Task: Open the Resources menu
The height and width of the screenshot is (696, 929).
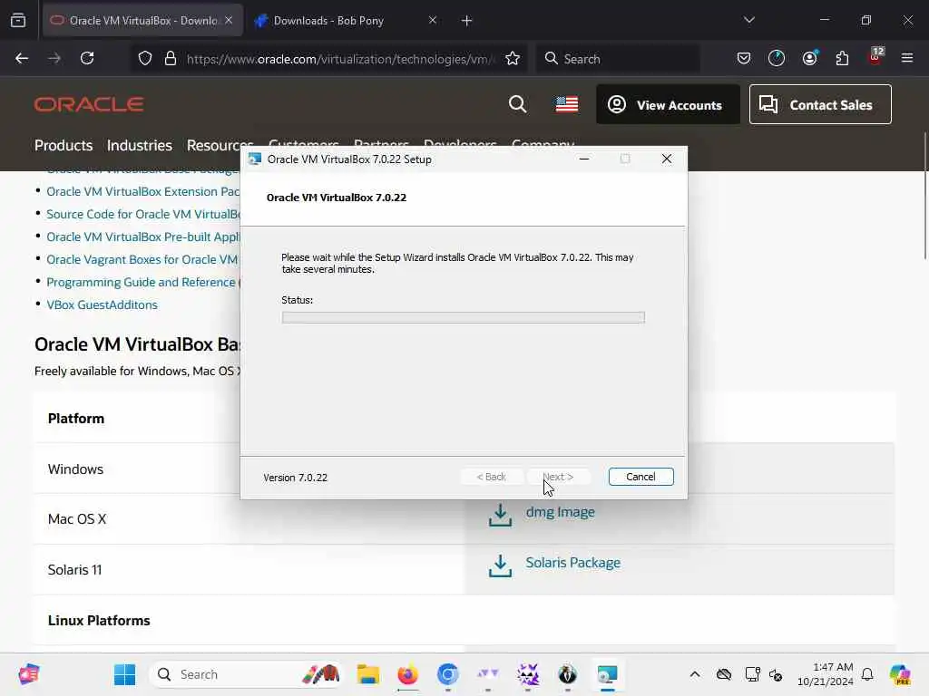Action: (220, 145)
